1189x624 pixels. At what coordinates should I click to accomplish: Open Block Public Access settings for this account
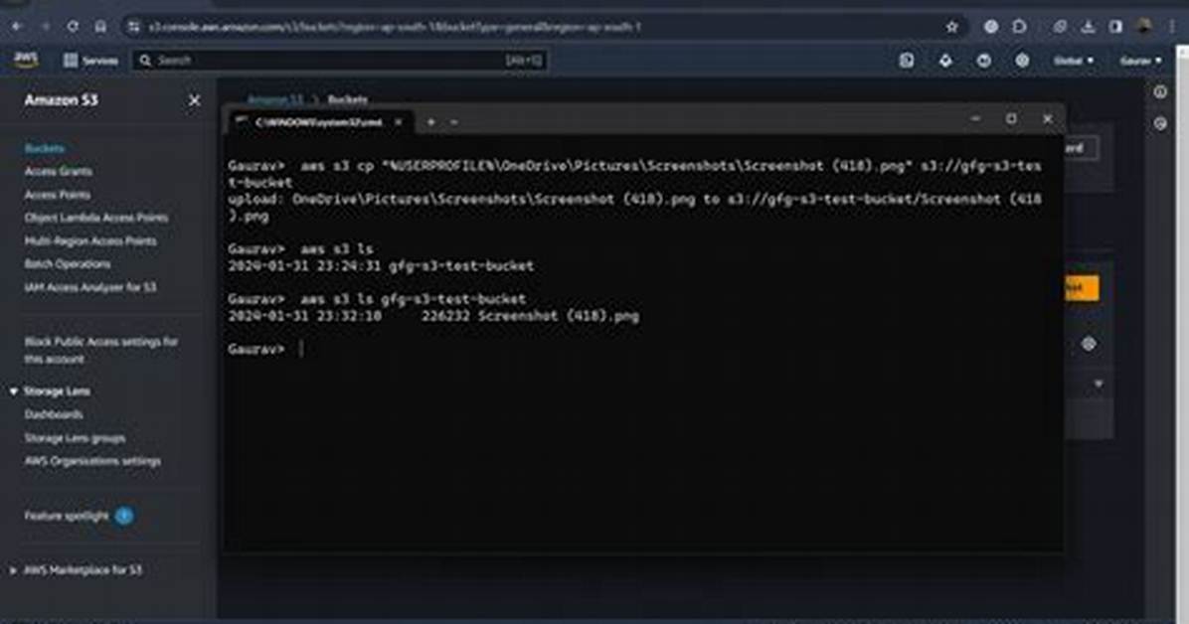point(100,351)
